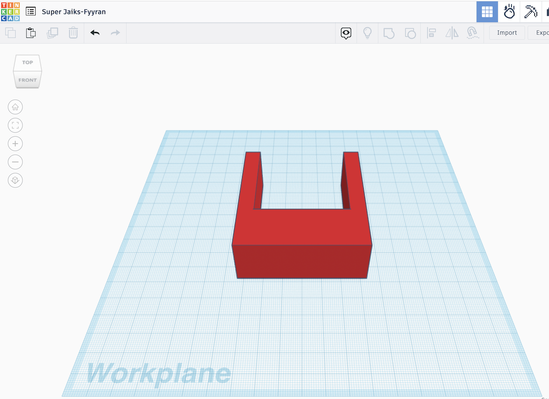Viewport: 549px width, 399px height.
Task: Open the Bricks view icon
Action: coord(548,12)
